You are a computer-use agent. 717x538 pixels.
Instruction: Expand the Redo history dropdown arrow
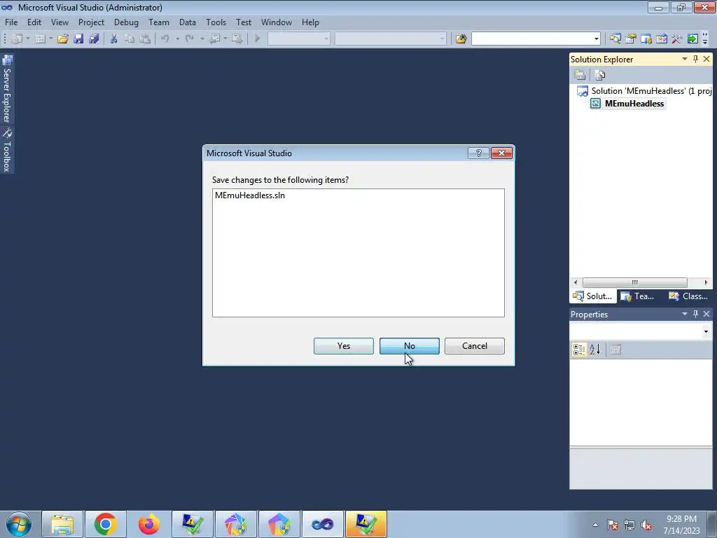tap(202, 39)
